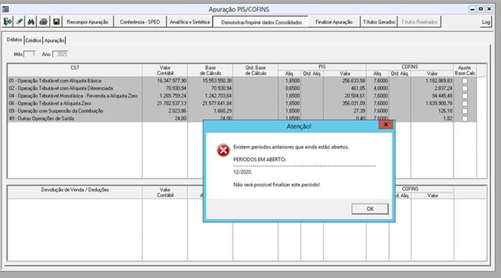Screen dimensions: 501x278
Task: Click the window system menu icon
Action: [6, 9]
